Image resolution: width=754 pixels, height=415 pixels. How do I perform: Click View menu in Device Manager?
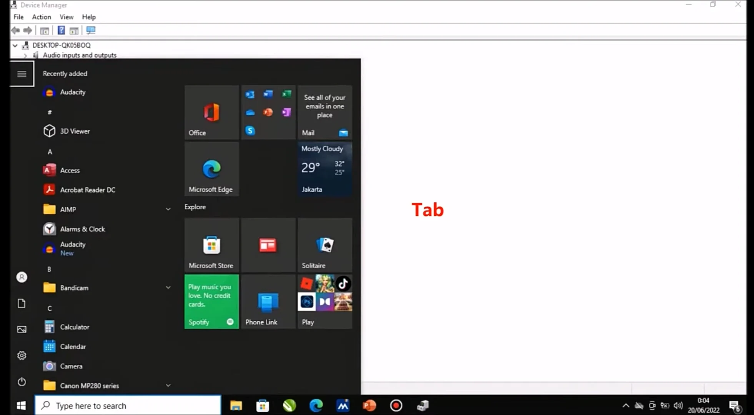click(66, 17)
